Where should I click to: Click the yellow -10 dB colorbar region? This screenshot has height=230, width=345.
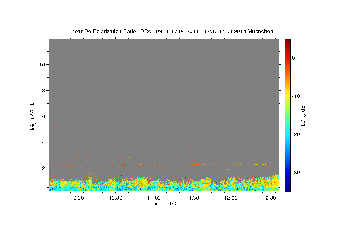[x=287, y=96]
